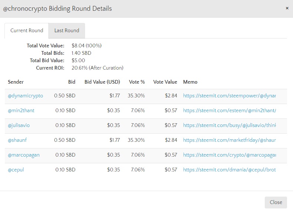Image resolution: width=293 pixels, height=214 pixels.
Task: Open the marketfriday memo link
Action: [229, 140]
